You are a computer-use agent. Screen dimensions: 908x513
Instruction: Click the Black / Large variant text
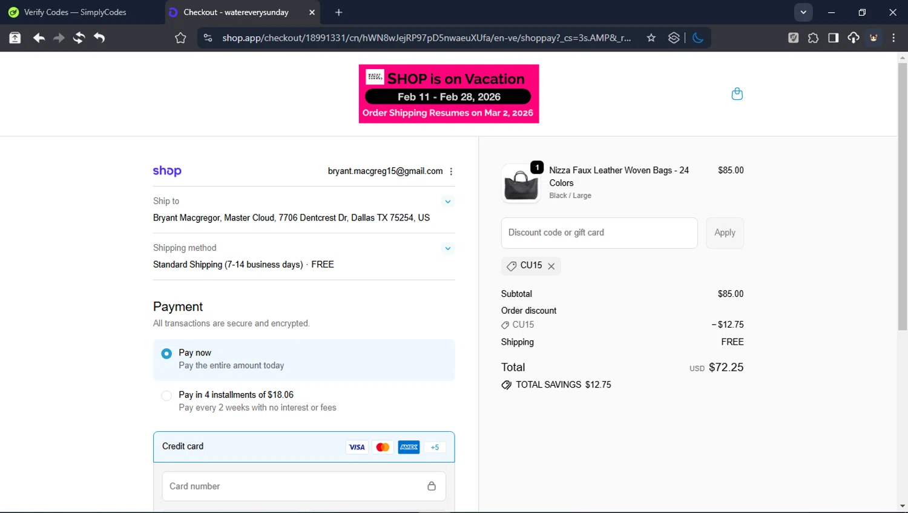[570, 196]
